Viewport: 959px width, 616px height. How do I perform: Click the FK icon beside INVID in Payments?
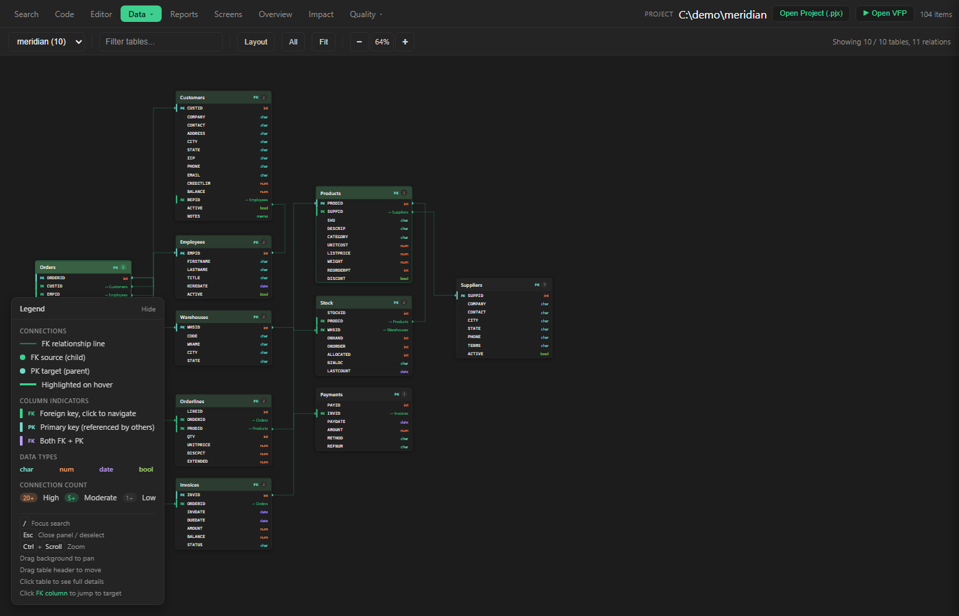(323, 413)
